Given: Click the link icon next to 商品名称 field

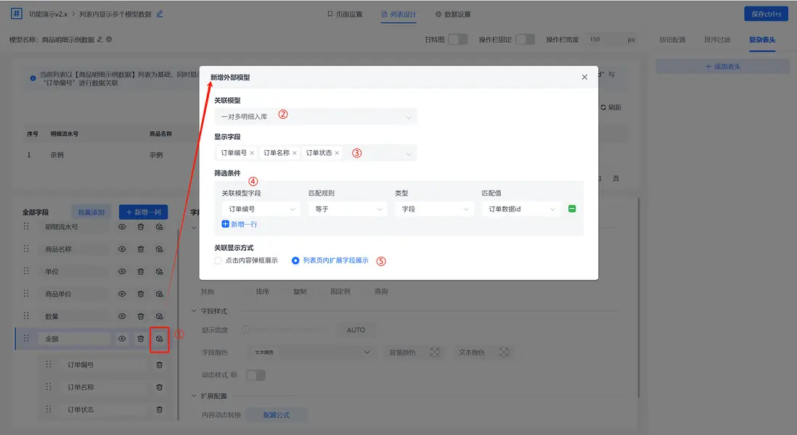Looking at the screenshot, I should (x=160, y=249).
